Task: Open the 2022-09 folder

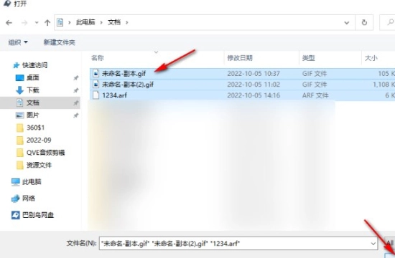Action: pos(39,140)
